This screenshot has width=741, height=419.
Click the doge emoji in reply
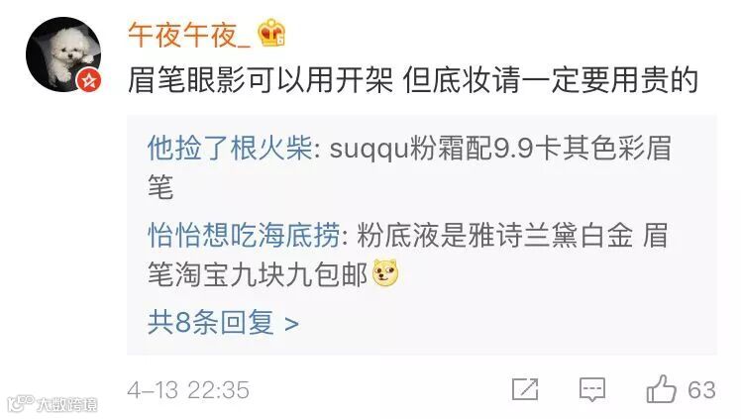(385, 273)
